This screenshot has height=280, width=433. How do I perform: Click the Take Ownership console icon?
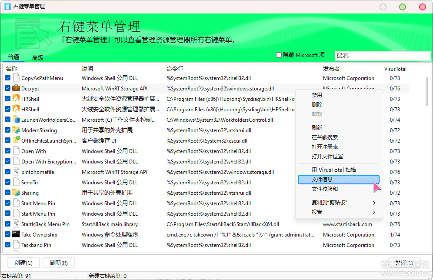(x=16, y=234)
